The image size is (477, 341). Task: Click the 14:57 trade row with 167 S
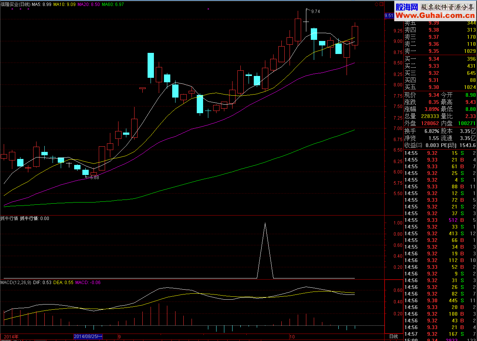440,334
